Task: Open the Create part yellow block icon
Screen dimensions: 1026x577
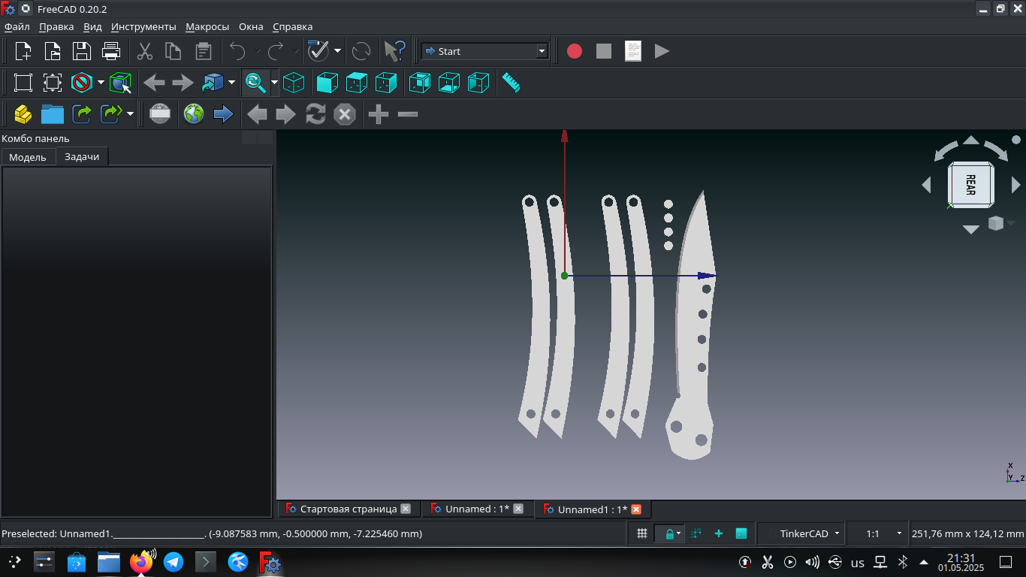Action: tap(23, 114)
